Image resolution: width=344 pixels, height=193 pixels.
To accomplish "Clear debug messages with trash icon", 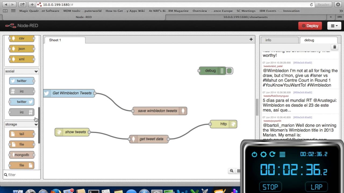I will point(335,47).
